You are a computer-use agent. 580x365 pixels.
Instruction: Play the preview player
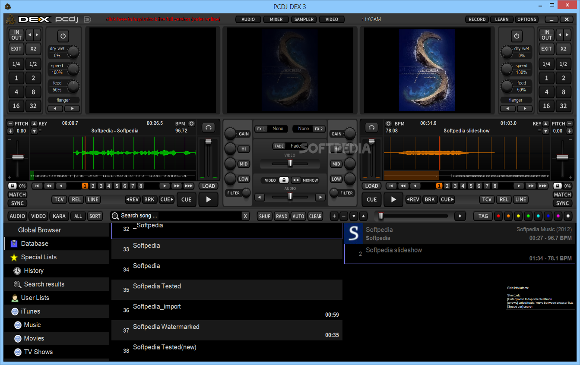tap(460, 216)
